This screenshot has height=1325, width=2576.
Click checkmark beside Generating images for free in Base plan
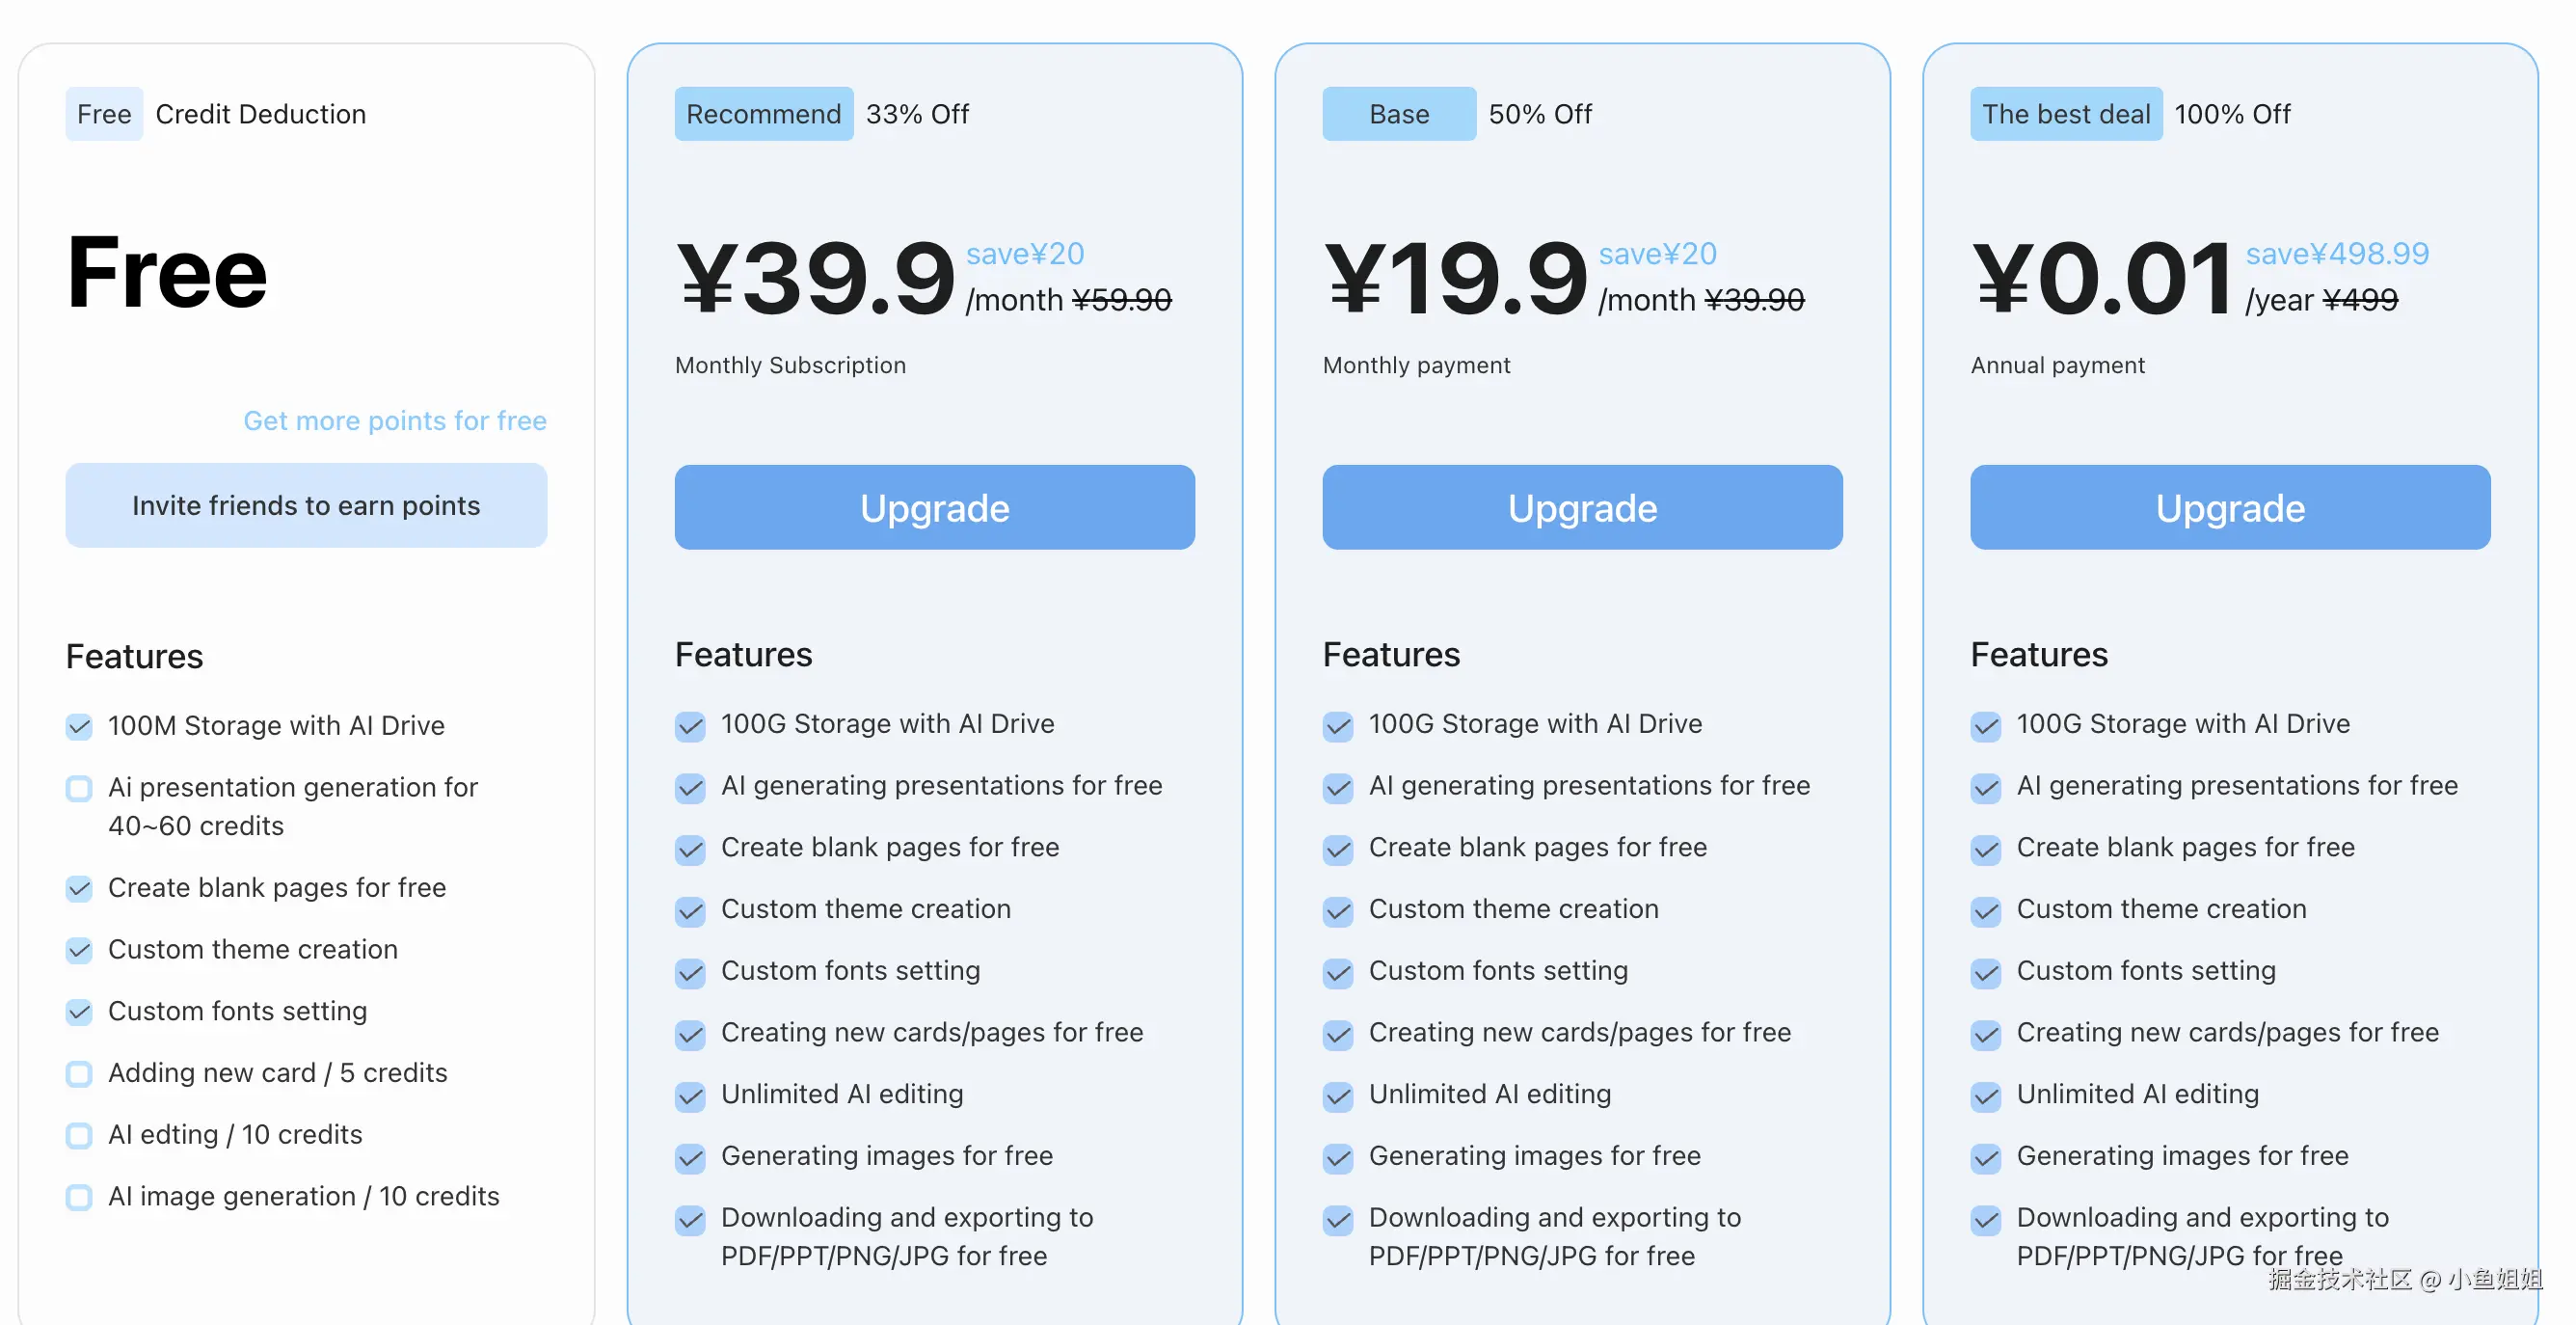[1337, 1158]
